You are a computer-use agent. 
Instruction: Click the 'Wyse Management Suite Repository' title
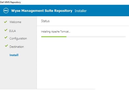click(42, 11)
